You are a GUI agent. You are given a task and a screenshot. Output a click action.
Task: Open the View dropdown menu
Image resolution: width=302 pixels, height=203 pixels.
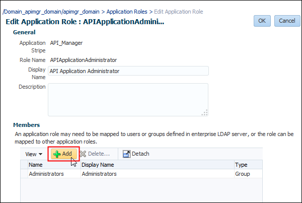34,154
